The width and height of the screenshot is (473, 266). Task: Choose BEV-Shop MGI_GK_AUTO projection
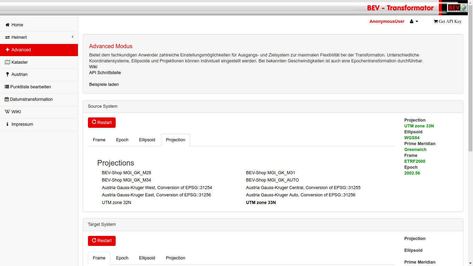pos(273,180)
